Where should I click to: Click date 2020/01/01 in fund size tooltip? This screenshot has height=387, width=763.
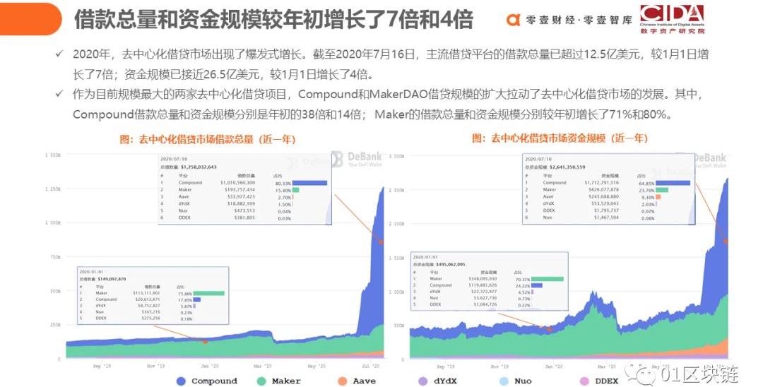tap(425, 257)
